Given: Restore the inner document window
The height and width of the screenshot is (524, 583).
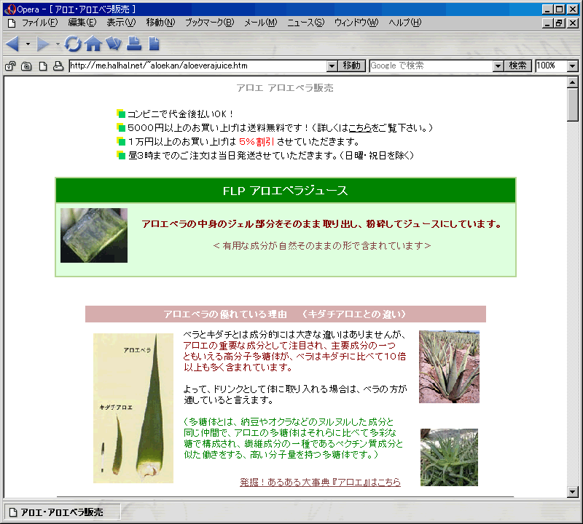Looking at the screenshot, I should pos(559,23).
